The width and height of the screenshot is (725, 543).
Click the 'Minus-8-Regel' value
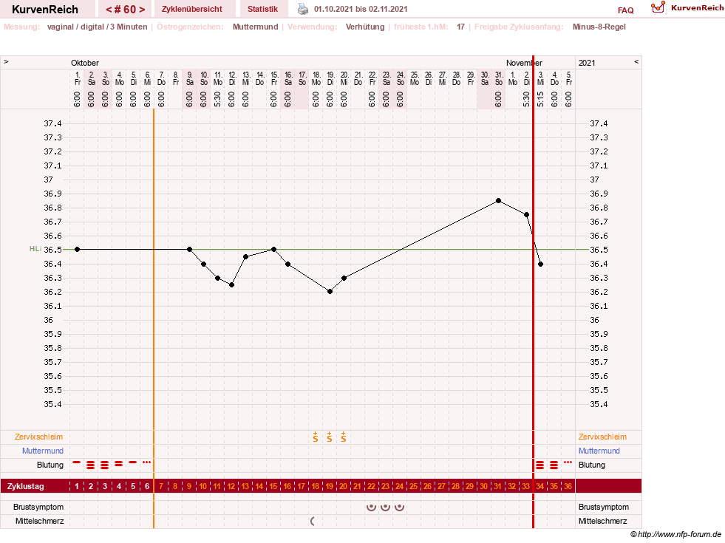pyautogui.click(x=599, y=27)
